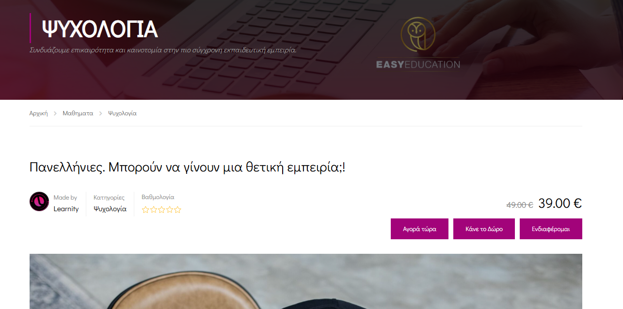Select the fifth rating star
This screenshot has width=623, height=309.
177,210
